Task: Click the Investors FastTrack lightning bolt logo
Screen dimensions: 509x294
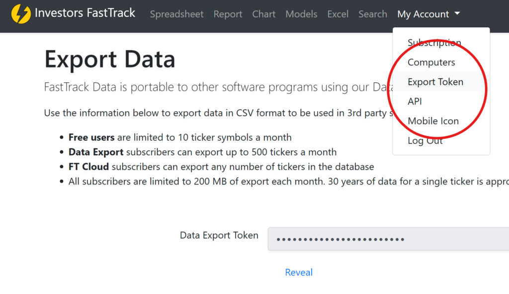Action: click(x=20, y=14)
